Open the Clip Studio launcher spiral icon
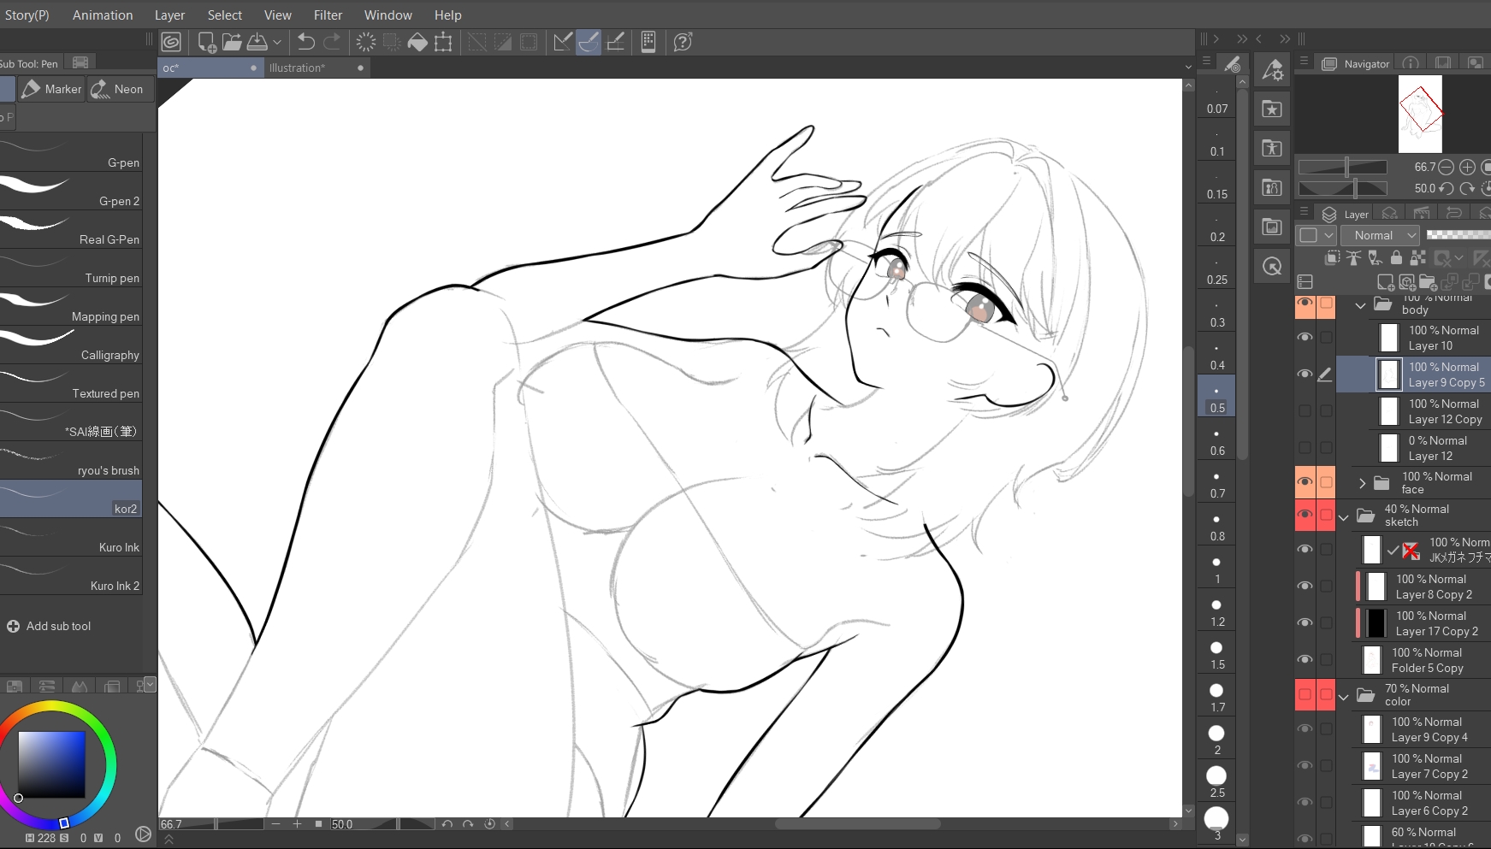The width and height of the screenshot is (1491, 849). (171, 42)
